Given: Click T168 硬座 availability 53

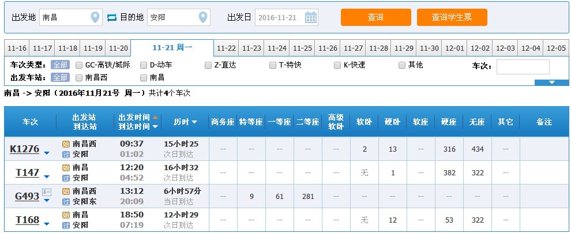Looking at the screenshot, I should click(449, 220).
